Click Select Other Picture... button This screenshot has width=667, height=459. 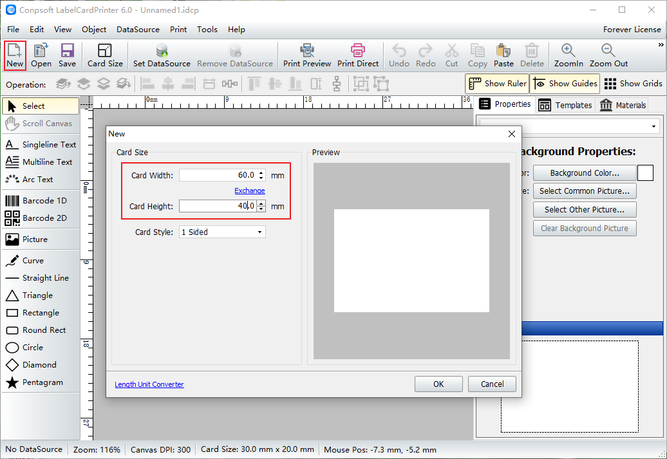pos(585,210)
